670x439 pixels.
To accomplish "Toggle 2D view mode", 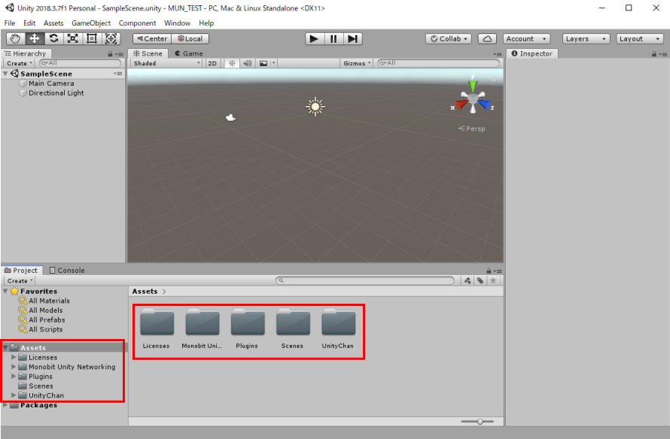I will [x=212, y=63].
